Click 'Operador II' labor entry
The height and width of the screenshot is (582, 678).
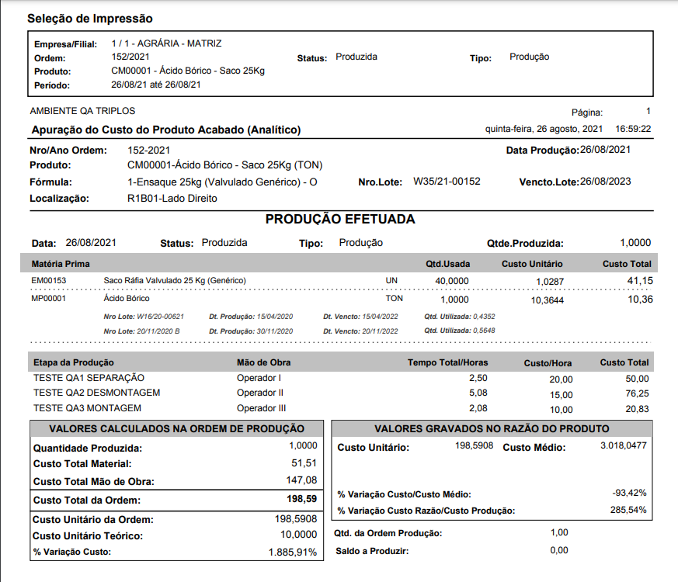click(x=260, y=393)
